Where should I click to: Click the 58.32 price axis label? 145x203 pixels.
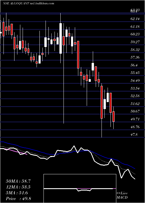click(135, 50)
